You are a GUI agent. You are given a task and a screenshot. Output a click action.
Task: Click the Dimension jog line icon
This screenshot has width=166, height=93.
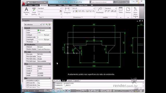click(93, 11)
